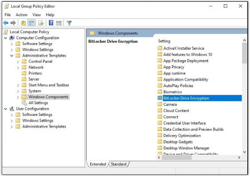Screen dimensions: 250x176
Task: Select 'AutoPlay Policies' in the list
Action: coord(178,86)
